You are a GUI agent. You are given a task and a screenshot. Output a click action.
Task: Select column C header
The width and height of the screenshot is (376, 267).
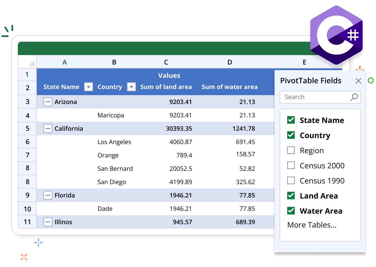[166, 62]
